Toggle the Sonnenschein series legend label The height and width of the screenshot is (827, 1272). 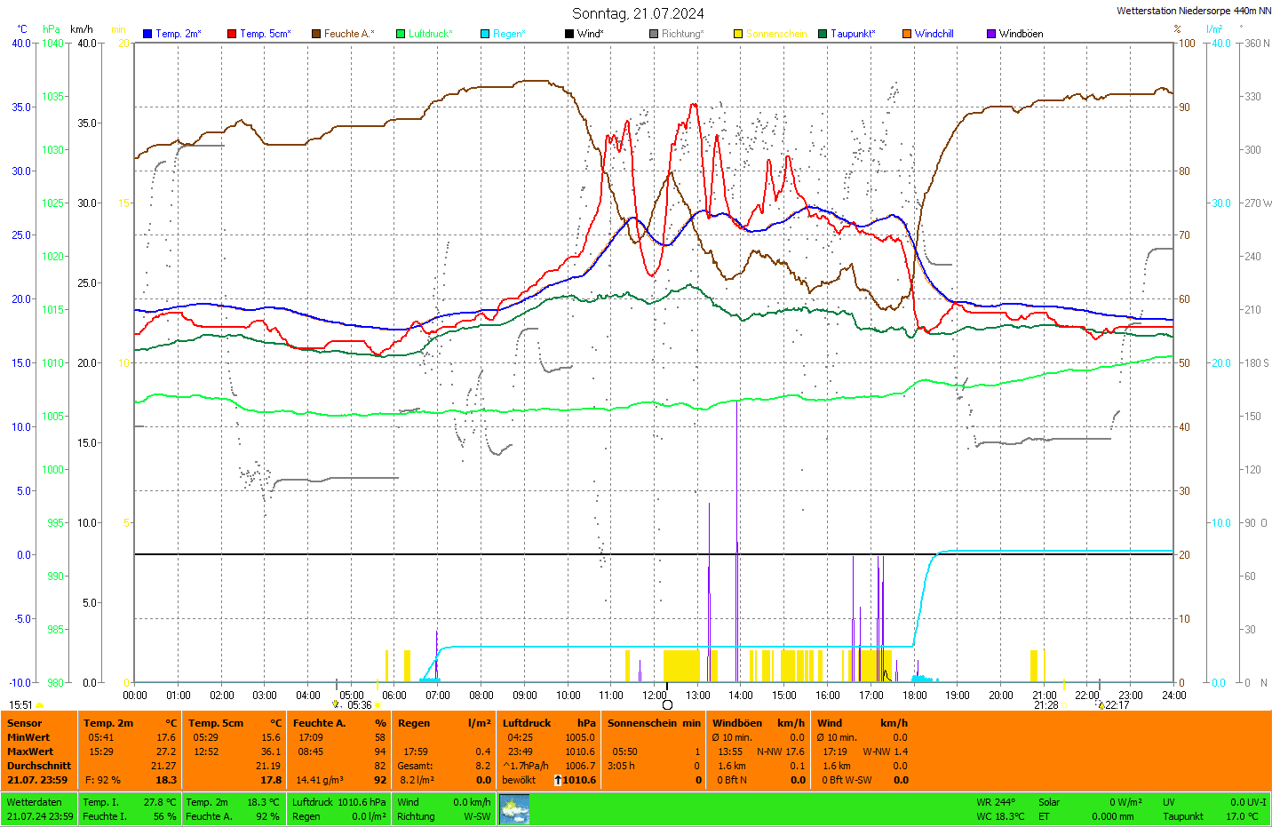pos(775,34)
